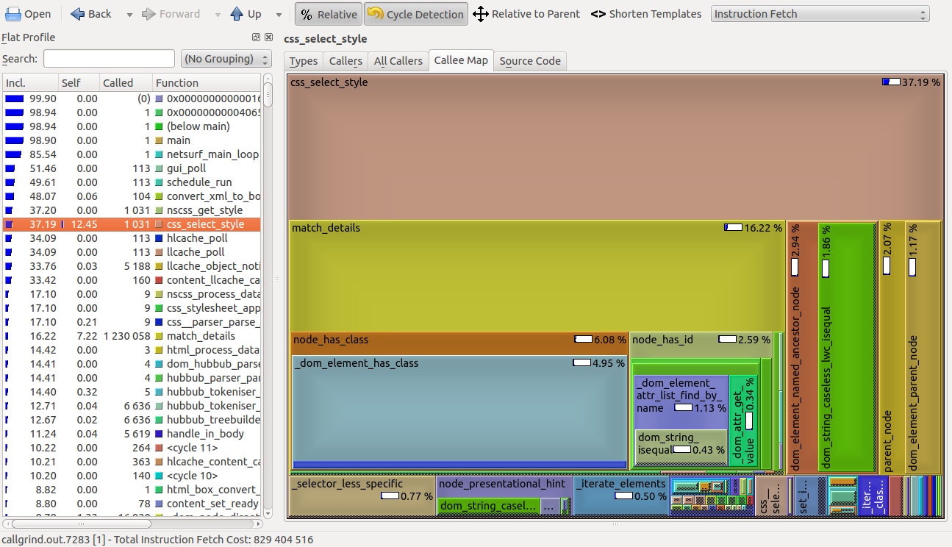Screen dimensions: 952x547
Task: Open the (No Grouping) combo box
Action: pos(226,59)
